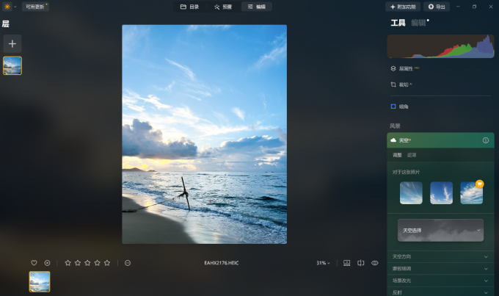Reject photo with the circled X icon
This screenshot has height=296, width=499.
pyautogui.click(x=48, y=263)
